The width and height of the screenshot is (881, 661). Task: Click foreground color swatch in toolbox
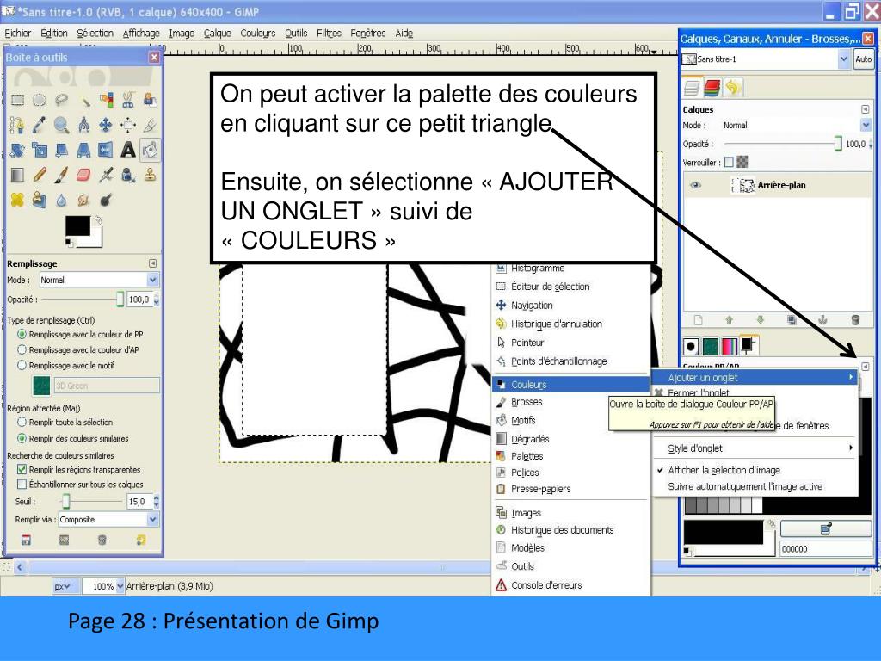[78, 226]
